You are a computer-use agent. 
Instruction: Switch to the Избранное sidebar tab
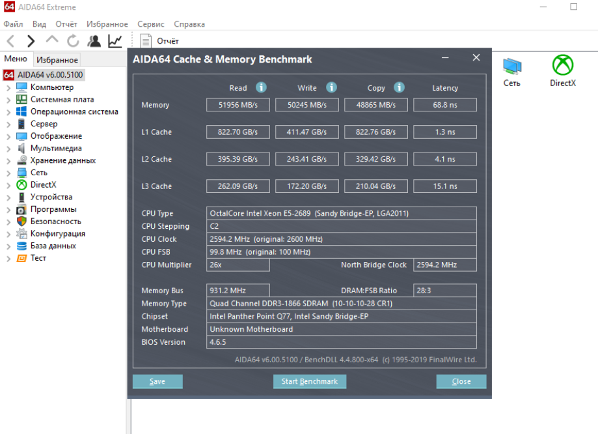point(57,59)
